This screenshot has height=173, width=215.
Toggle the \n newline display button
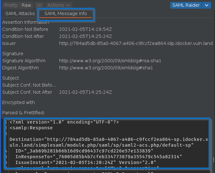[39, 5]
